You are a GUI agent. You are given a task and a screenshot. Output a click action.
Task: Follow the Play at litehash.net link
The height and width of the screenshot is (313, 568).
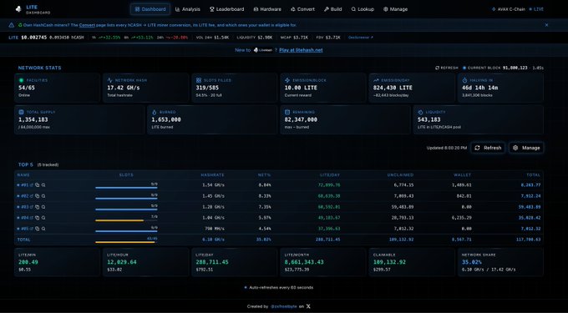point(301,50)
